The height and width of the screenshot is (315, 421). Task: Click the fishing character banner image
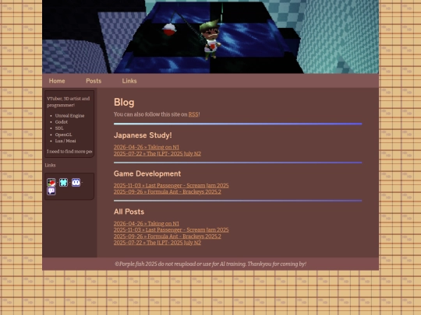coord(210,37)
